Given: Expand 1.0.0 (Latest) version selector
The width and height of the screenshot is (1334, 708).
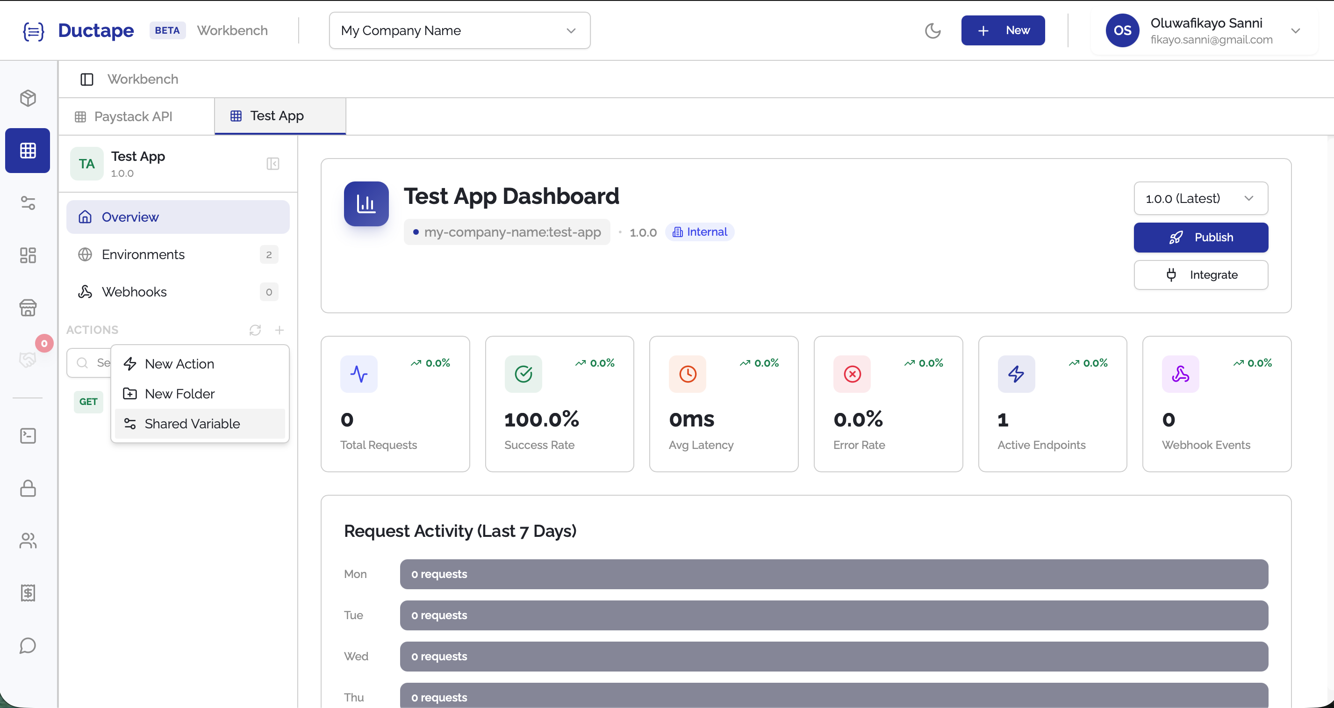Looking at the screenshot, I should (x=1200, y=198).
